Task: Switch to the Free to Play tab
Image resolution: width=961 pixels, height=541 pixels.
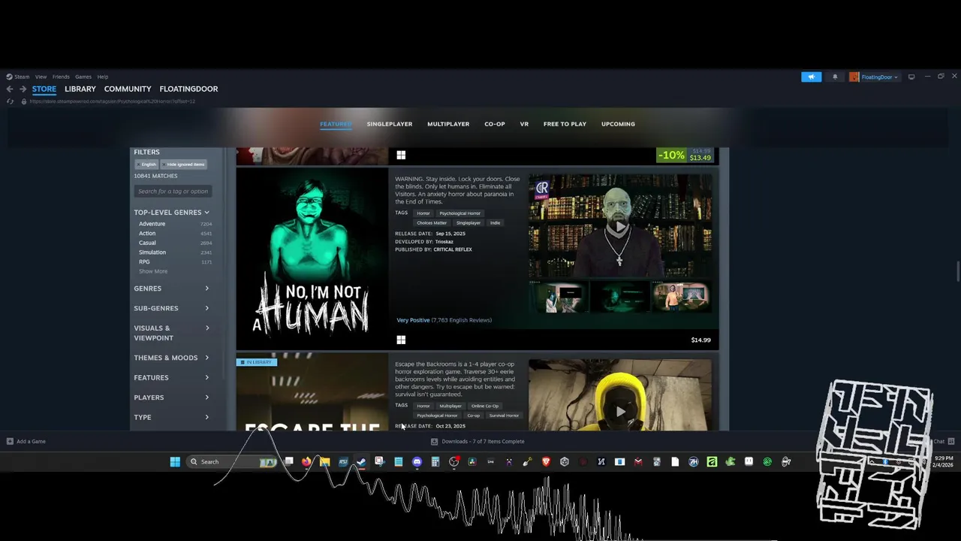Action: coord(565,124)
